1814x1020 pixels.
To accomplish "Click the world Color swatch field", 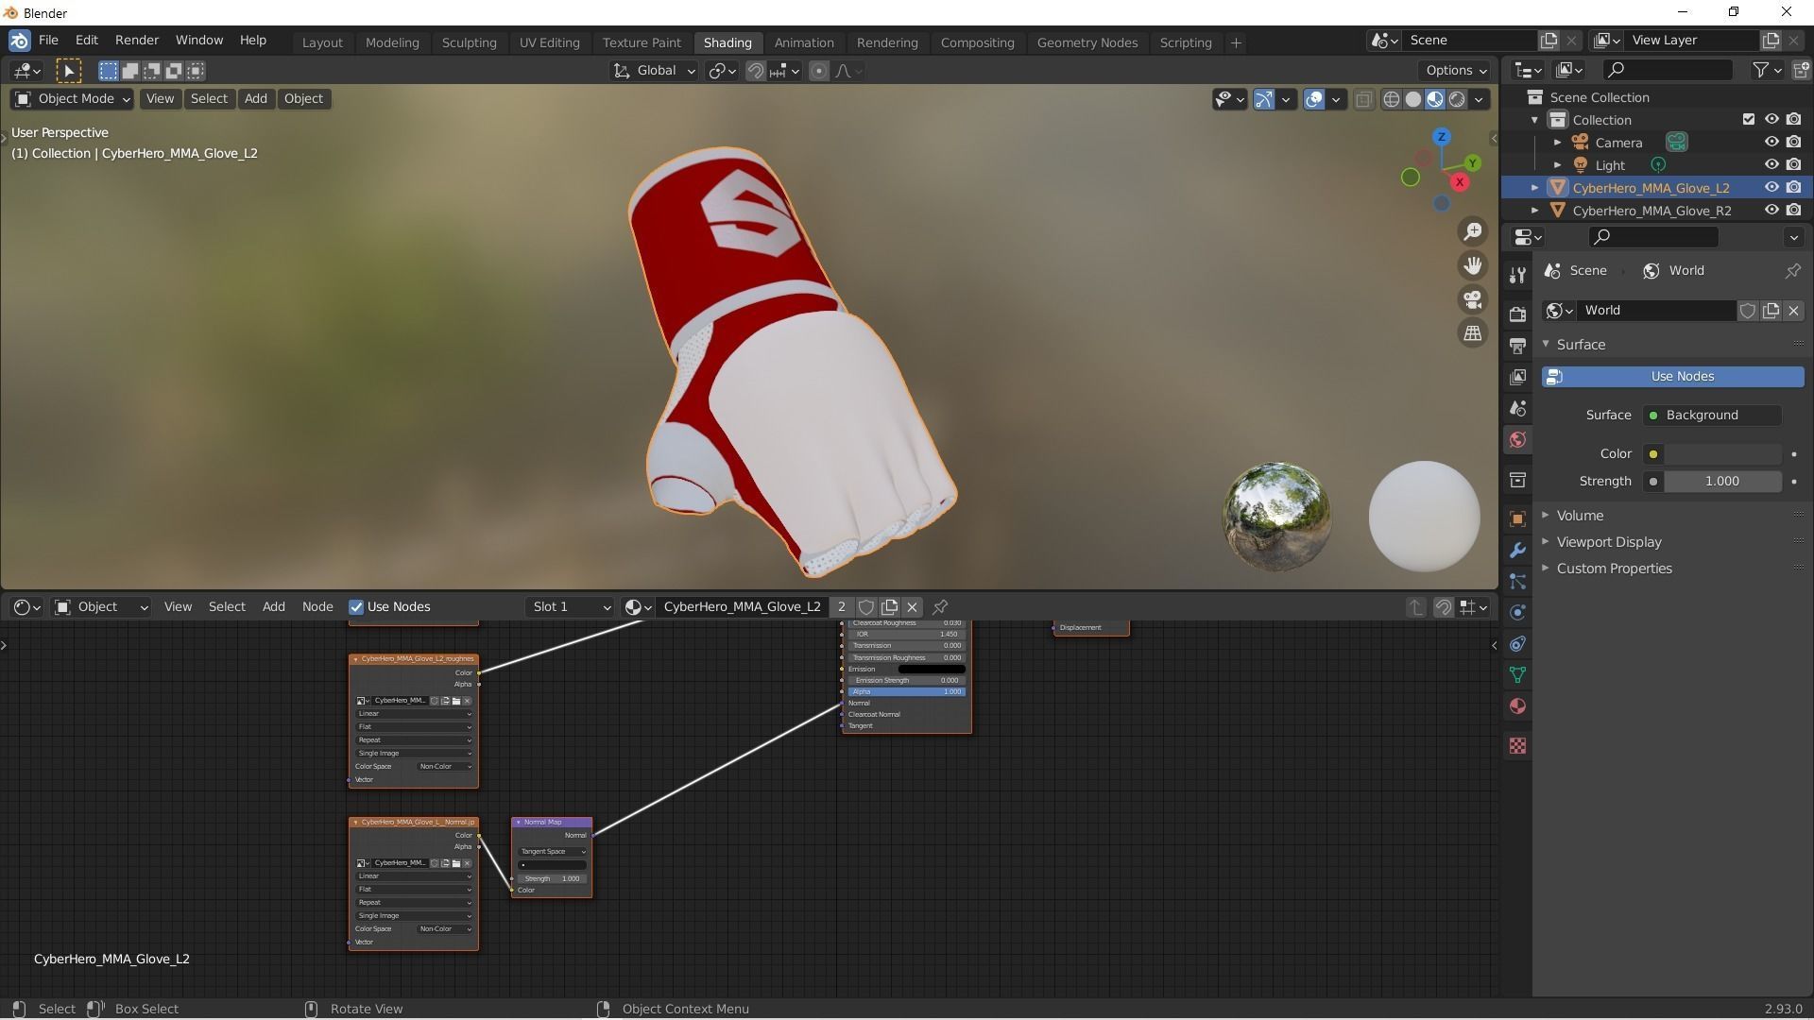I will pyautogui.click(x=1721, y=454).
